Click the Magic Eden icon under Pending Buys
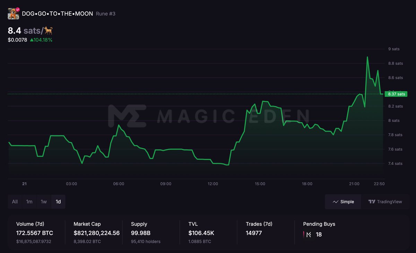 point(308,234)
